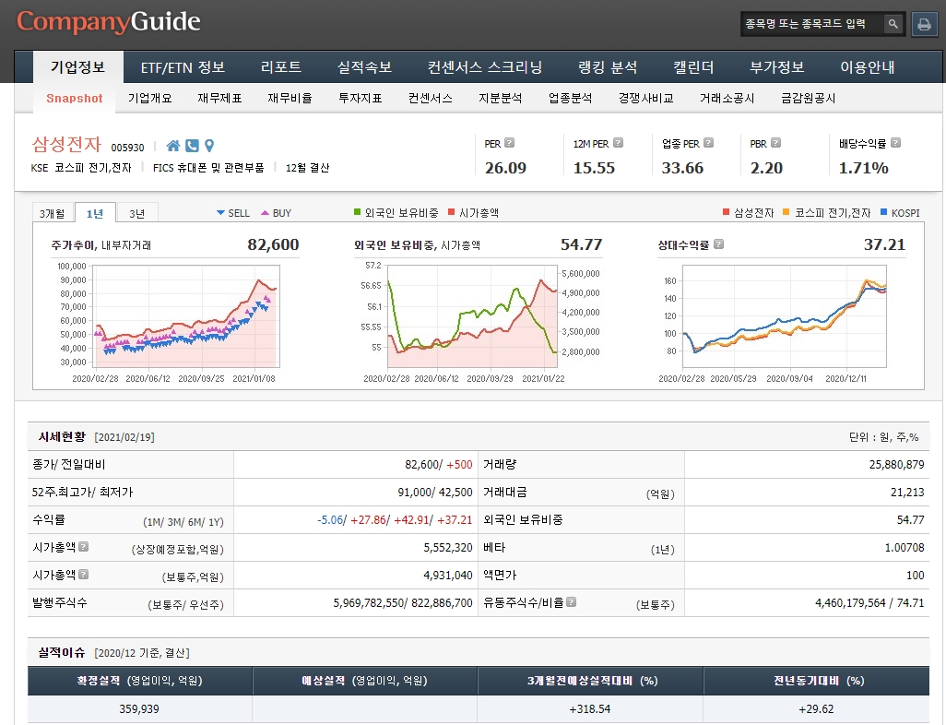Open the 실적속보 menu
The height and width of the screenshot is (725, 946).
[x=364, y=67]
